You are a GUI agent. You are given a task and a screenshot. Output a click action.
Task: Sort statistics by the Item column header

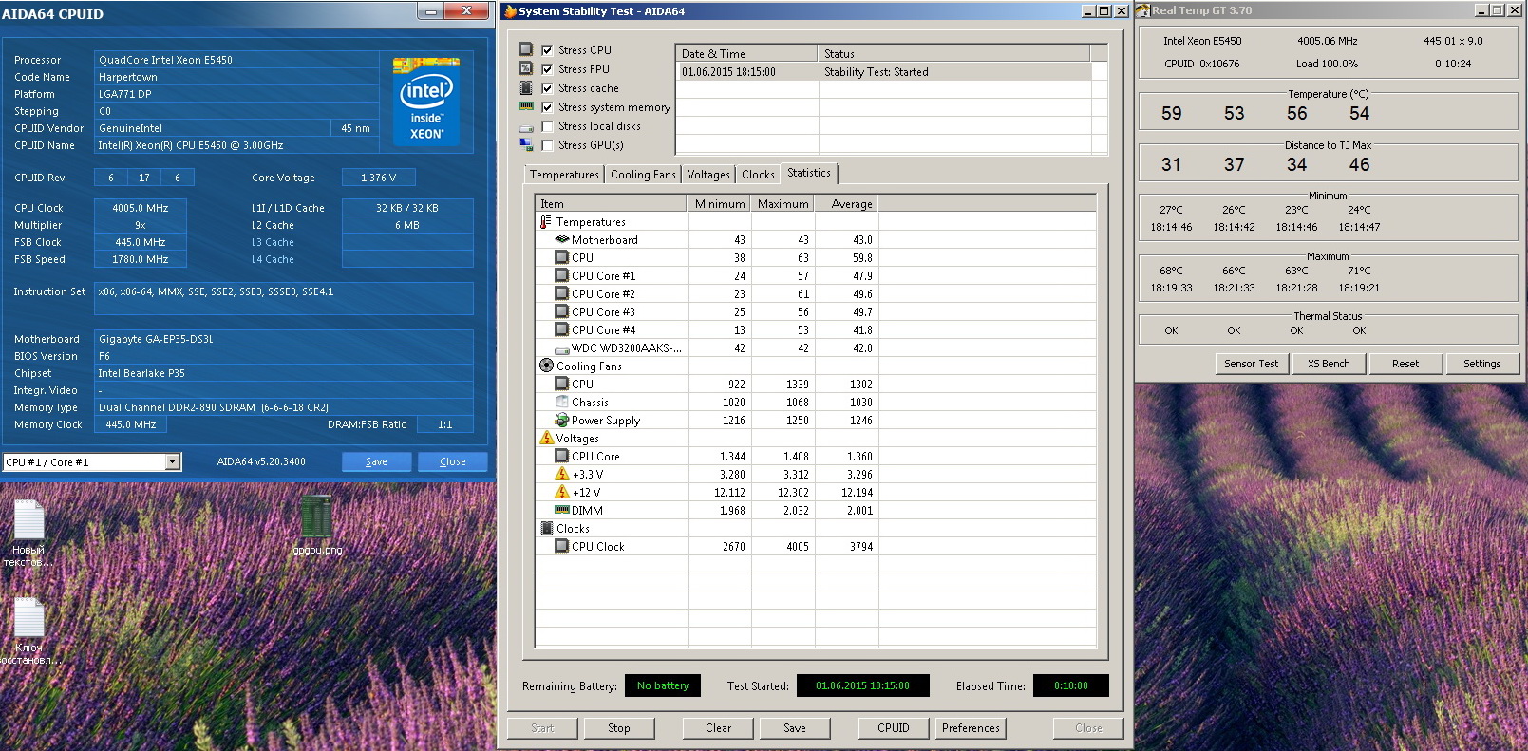(x=612, y=204)
